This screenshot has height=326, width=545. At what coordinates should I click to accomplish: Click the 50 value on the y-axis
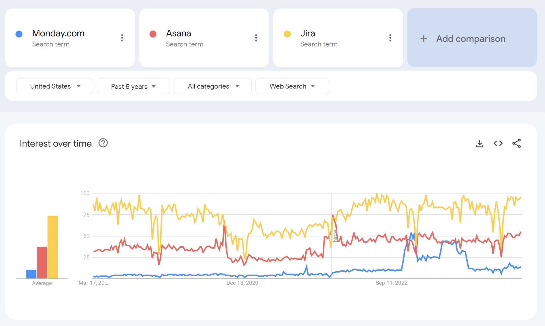point(86,236)
